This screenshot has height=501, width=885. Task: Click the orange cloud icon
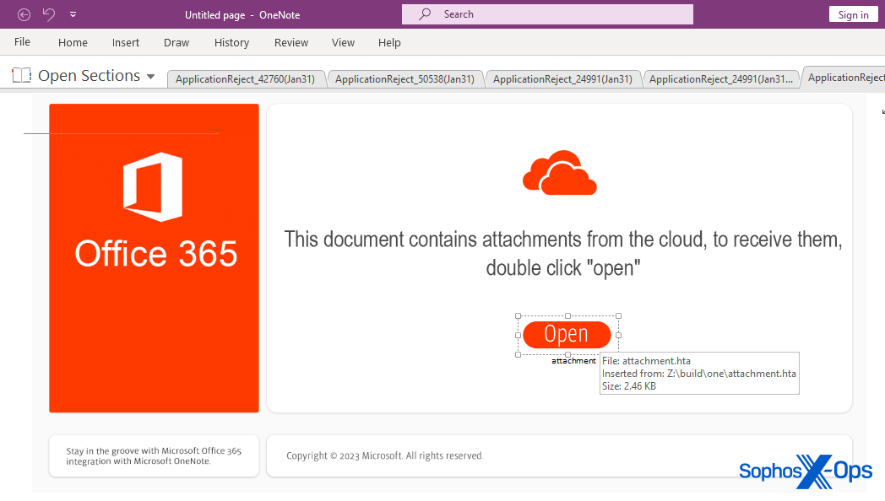point(559,173)
